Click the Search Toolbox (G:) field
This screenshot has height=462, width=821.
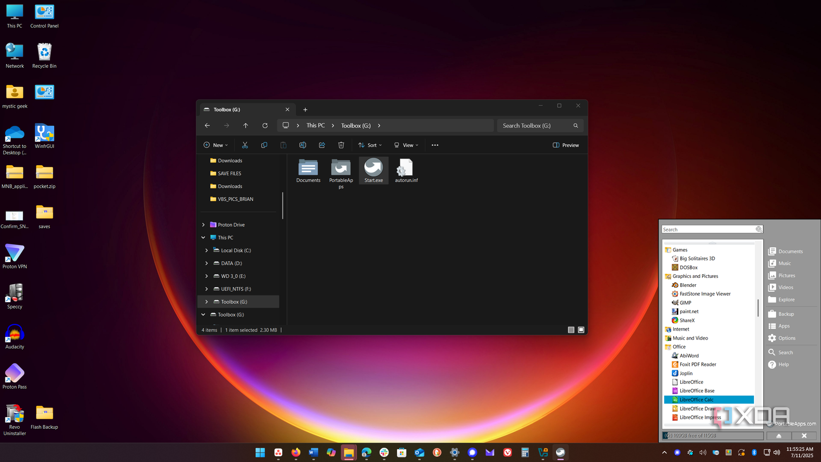540,125
